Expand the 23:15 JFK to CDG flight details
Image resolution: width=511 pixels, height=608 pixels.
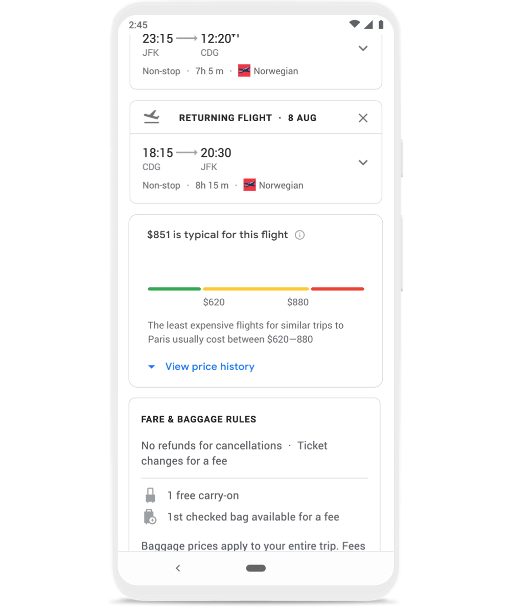[x=363, y=48]
